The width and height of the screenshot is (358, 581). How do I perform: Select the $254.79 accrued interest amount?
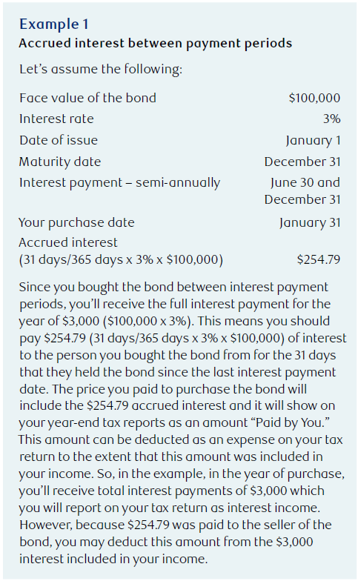point(319,259)
